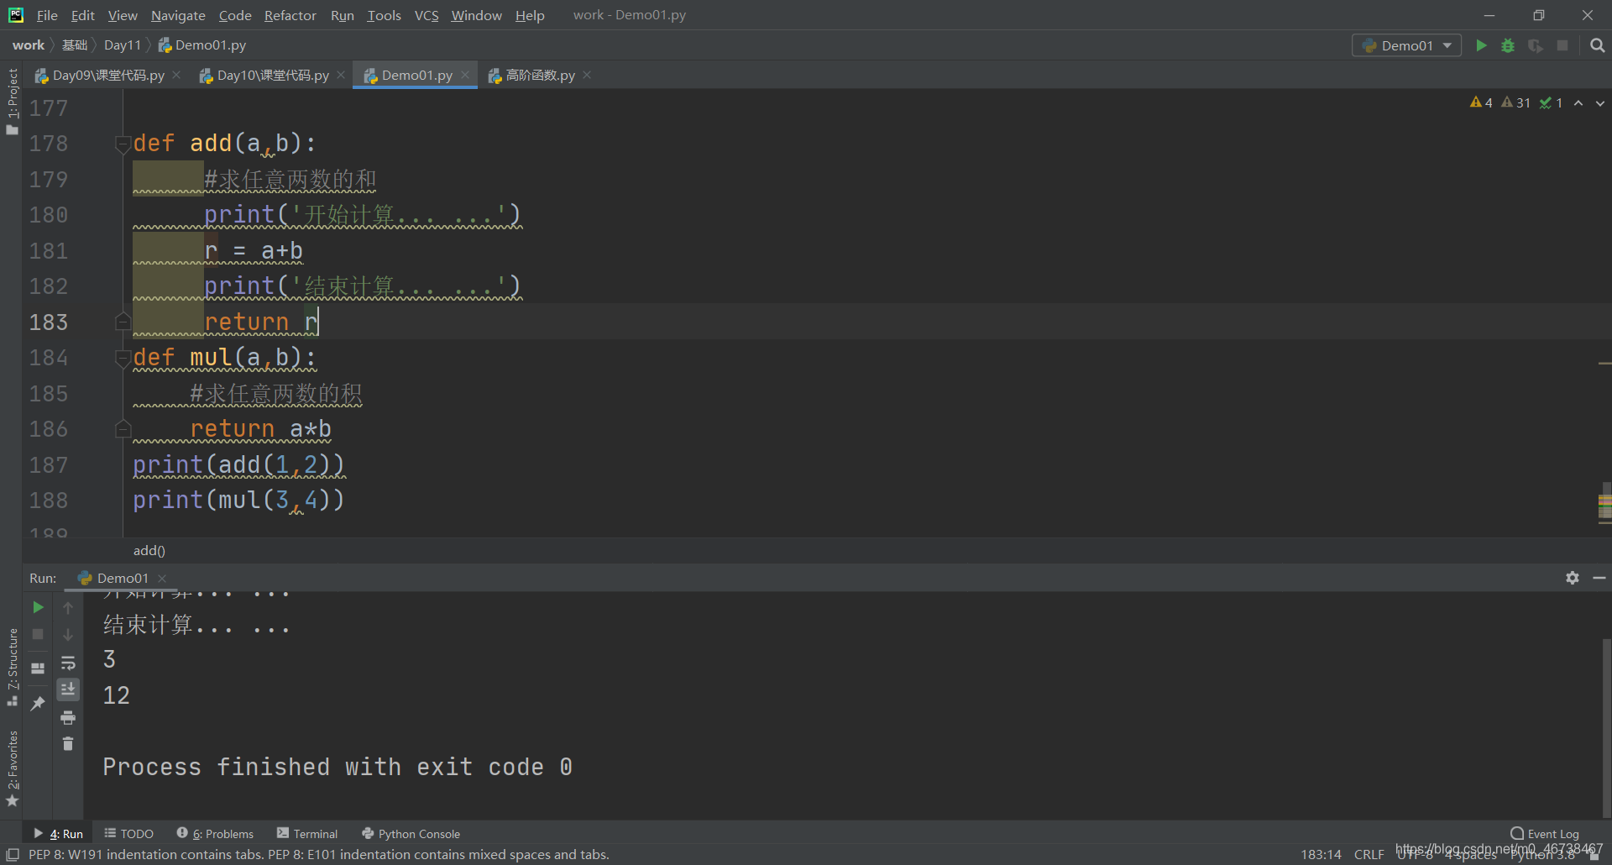Open the VCS menu

pyautogui.click(x=427, y=15)
